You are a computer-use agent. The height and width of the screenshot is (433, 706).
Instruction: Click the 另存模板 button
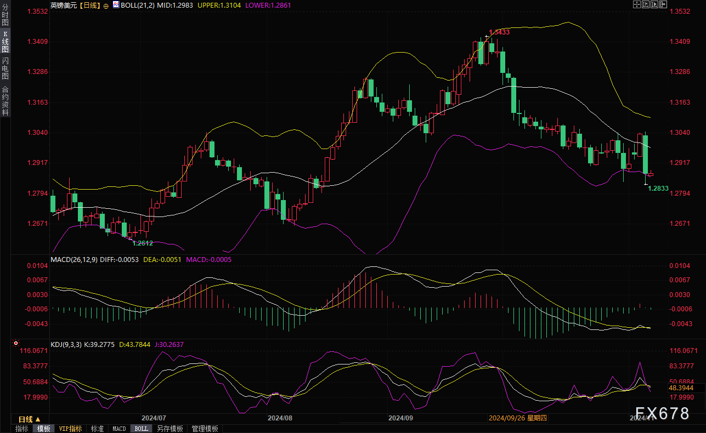click(x=170, y=429)
